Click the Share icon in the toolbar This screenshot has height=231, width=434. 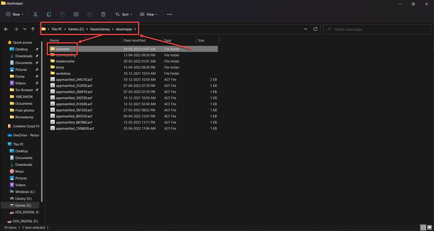tap(90, 14)
